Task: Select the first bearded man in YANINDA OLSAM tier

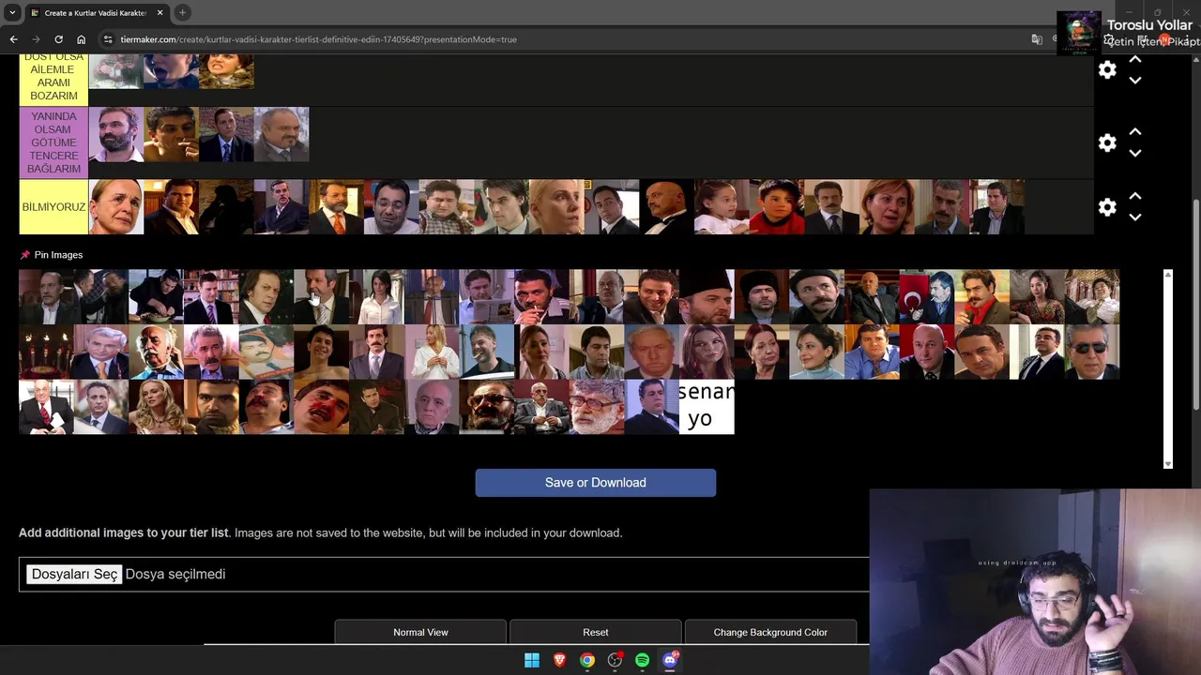Action: click(116, 134)
